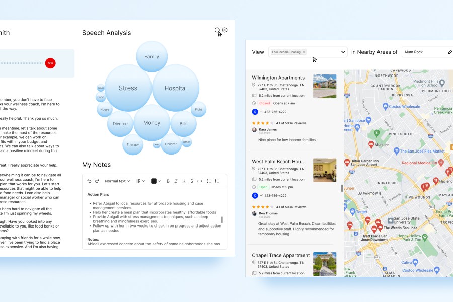453x302 pixels.
Task: Insert a bulleted list in notes
Action: click(x=209, y=181)
